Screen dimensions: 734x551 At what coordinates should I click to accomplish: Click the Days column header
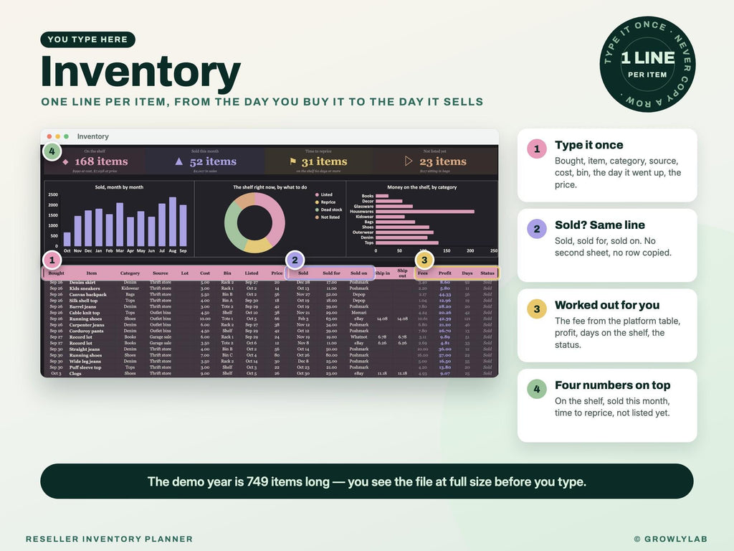(467, 273)
